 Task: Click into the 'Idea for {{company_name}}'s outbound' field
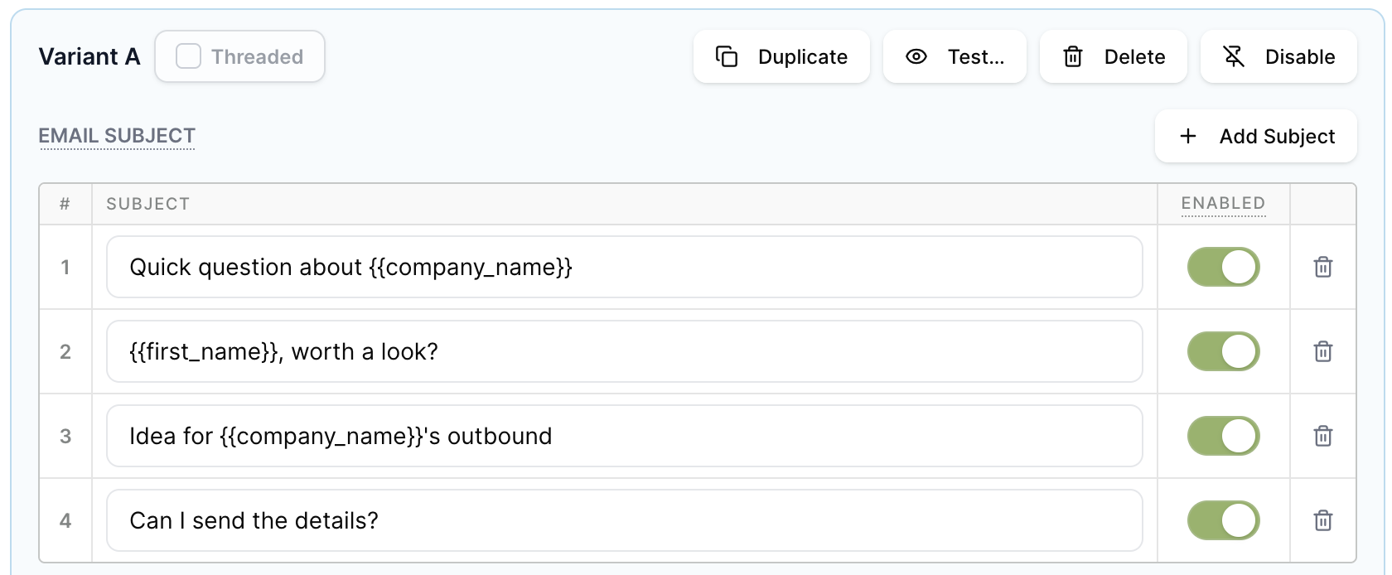(625, 436)
